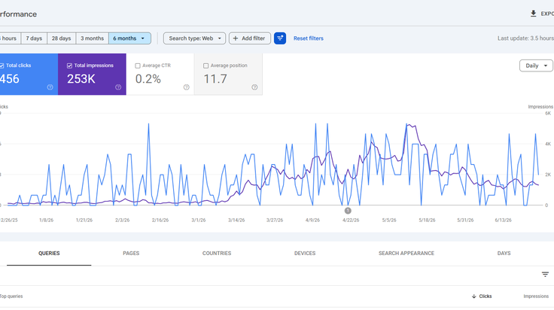Switch to the Pages tab

[x=131, y=253]
